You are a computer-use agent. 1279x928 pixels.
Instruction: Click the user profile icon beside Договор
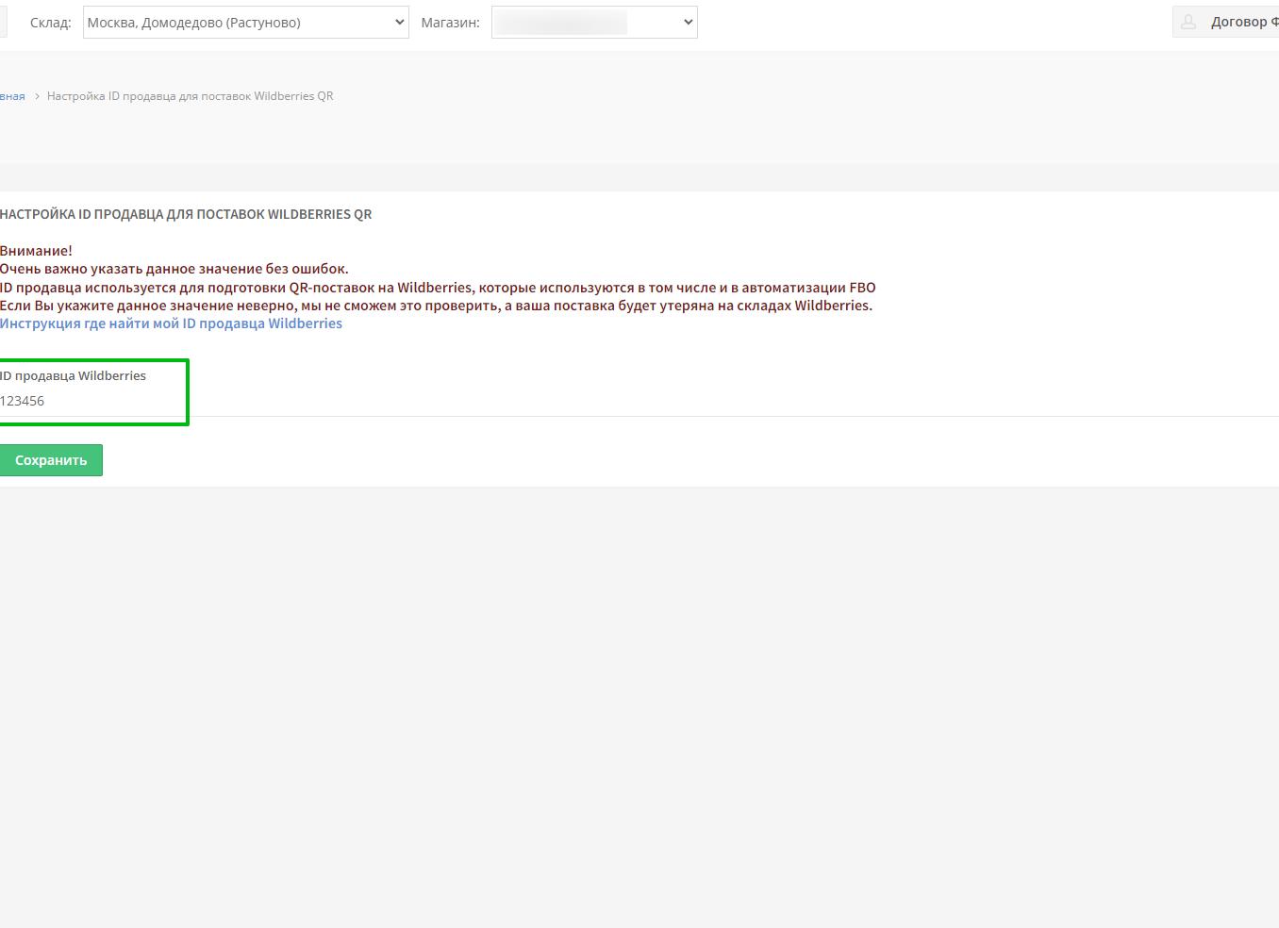pyautogui.click(x=1188, y=22)
